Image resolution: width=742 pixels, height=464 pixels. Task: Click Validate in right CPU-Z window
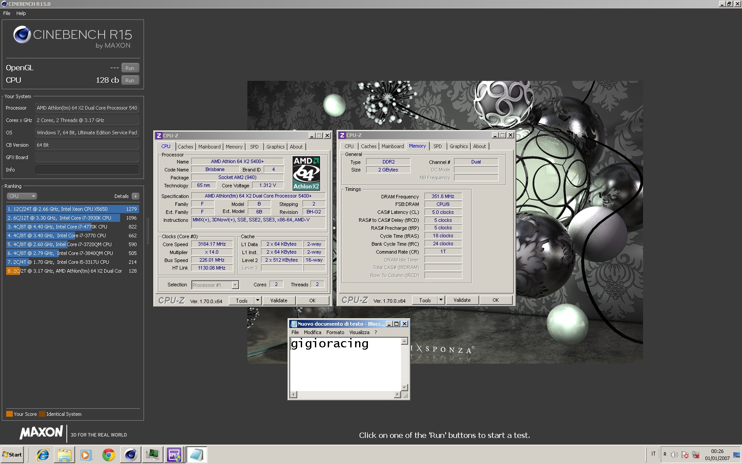[x=462, y=300]
